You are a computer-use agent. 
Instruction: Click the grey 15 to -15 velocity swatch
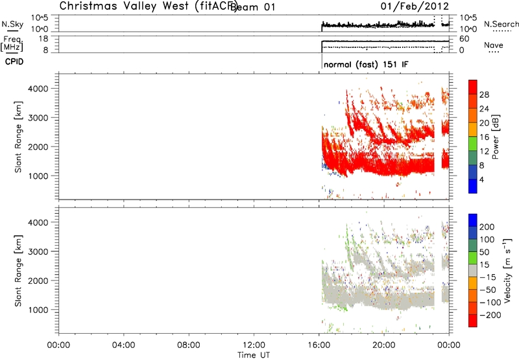click(473, 270)
